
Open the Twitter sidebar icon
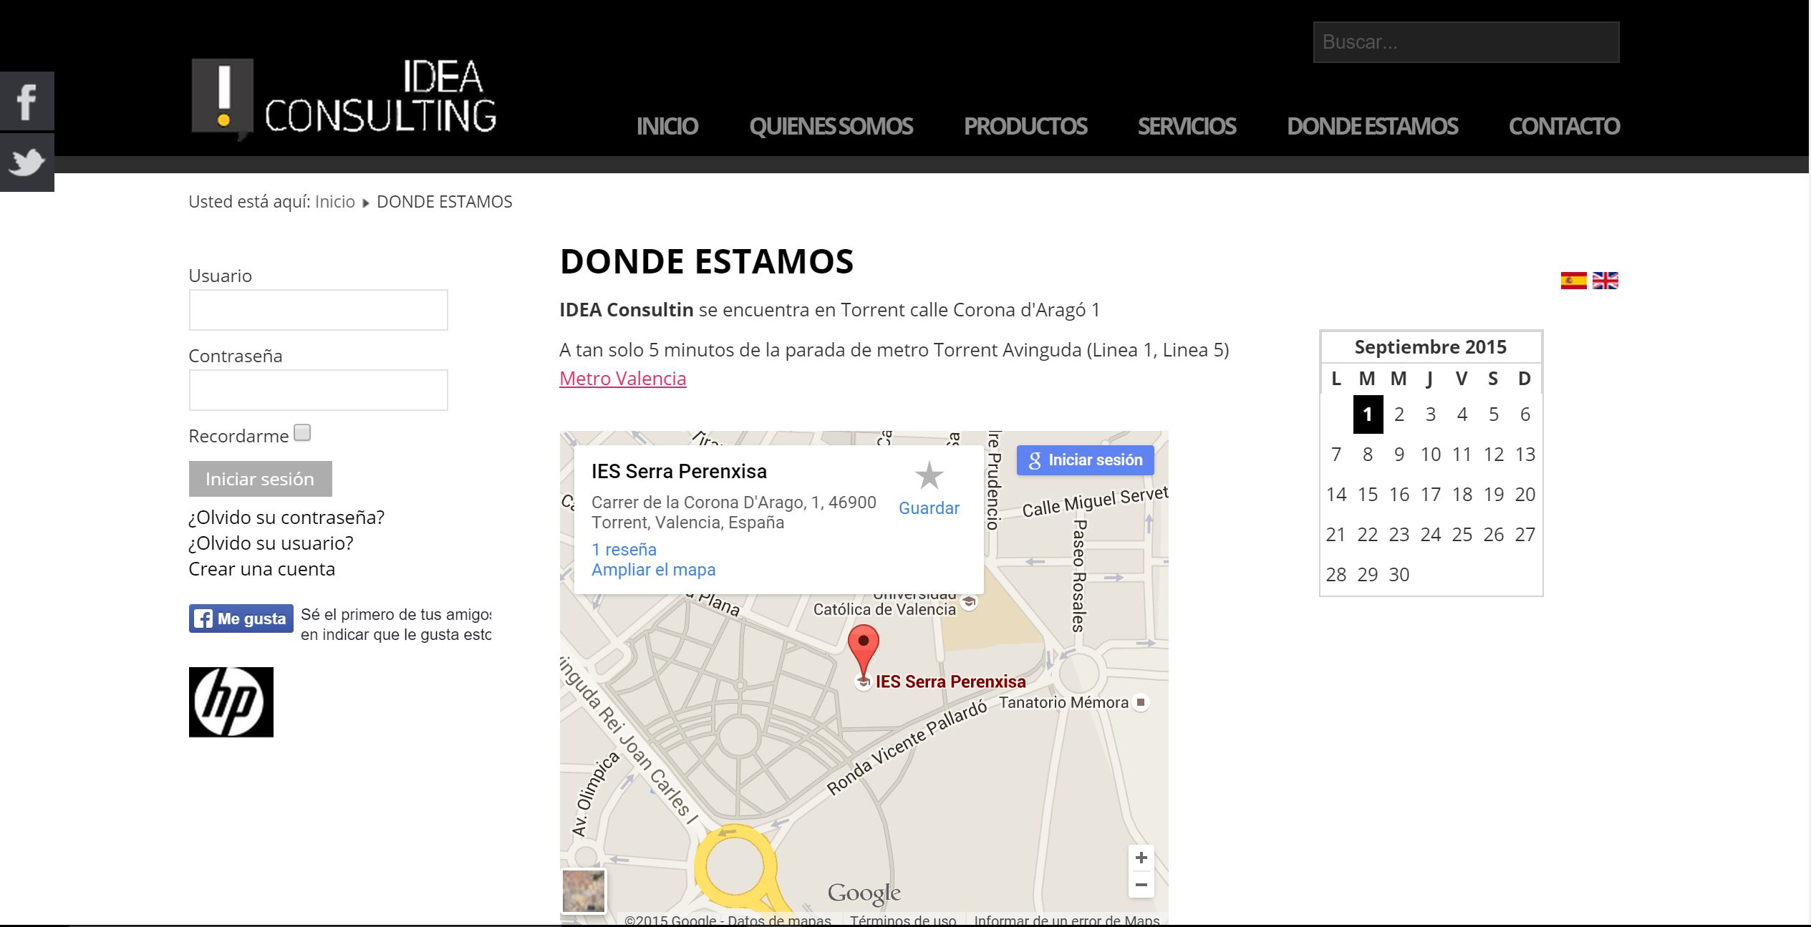click(26, 162)
